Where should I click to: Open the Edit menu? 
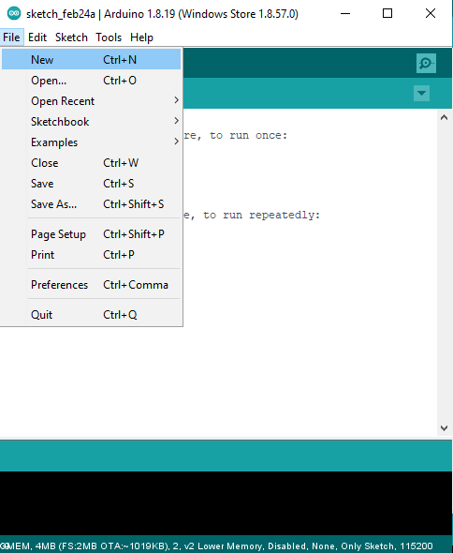[x=37, y=37]
